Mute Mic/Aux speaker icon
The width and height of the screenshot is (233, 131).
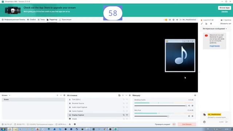[189, 116]
